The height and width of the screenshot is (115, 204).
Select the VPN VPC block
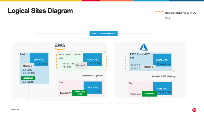tap(39, 60)
